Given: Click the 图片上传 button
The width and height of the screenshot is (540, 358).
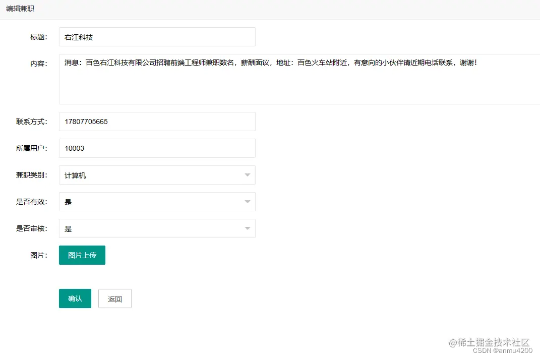Looking at the screenshot, I should point(82,255).
